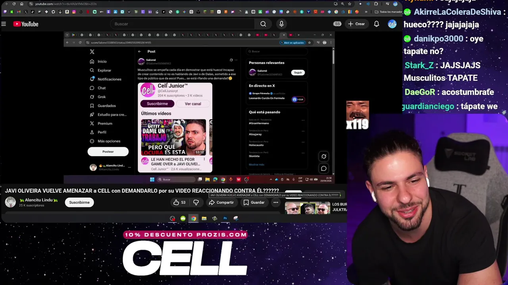Open Premium in X sidebar
This screenshot has height=285, width=508.
click(101, 123)
